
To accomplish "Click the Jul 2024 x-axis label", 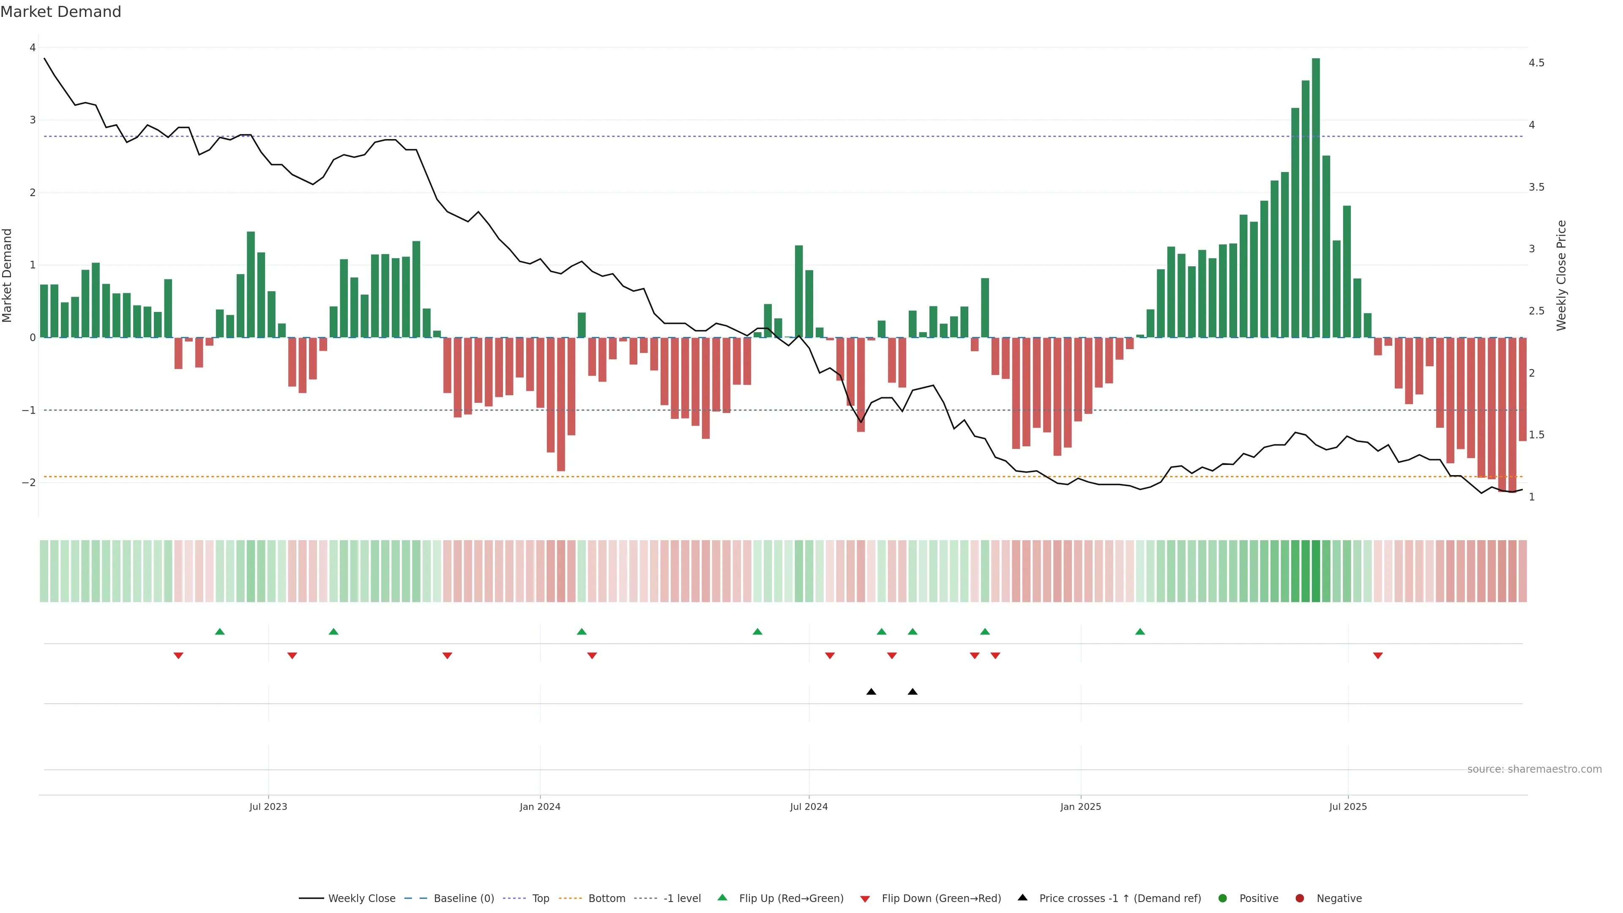I will (x=809, y=806).
